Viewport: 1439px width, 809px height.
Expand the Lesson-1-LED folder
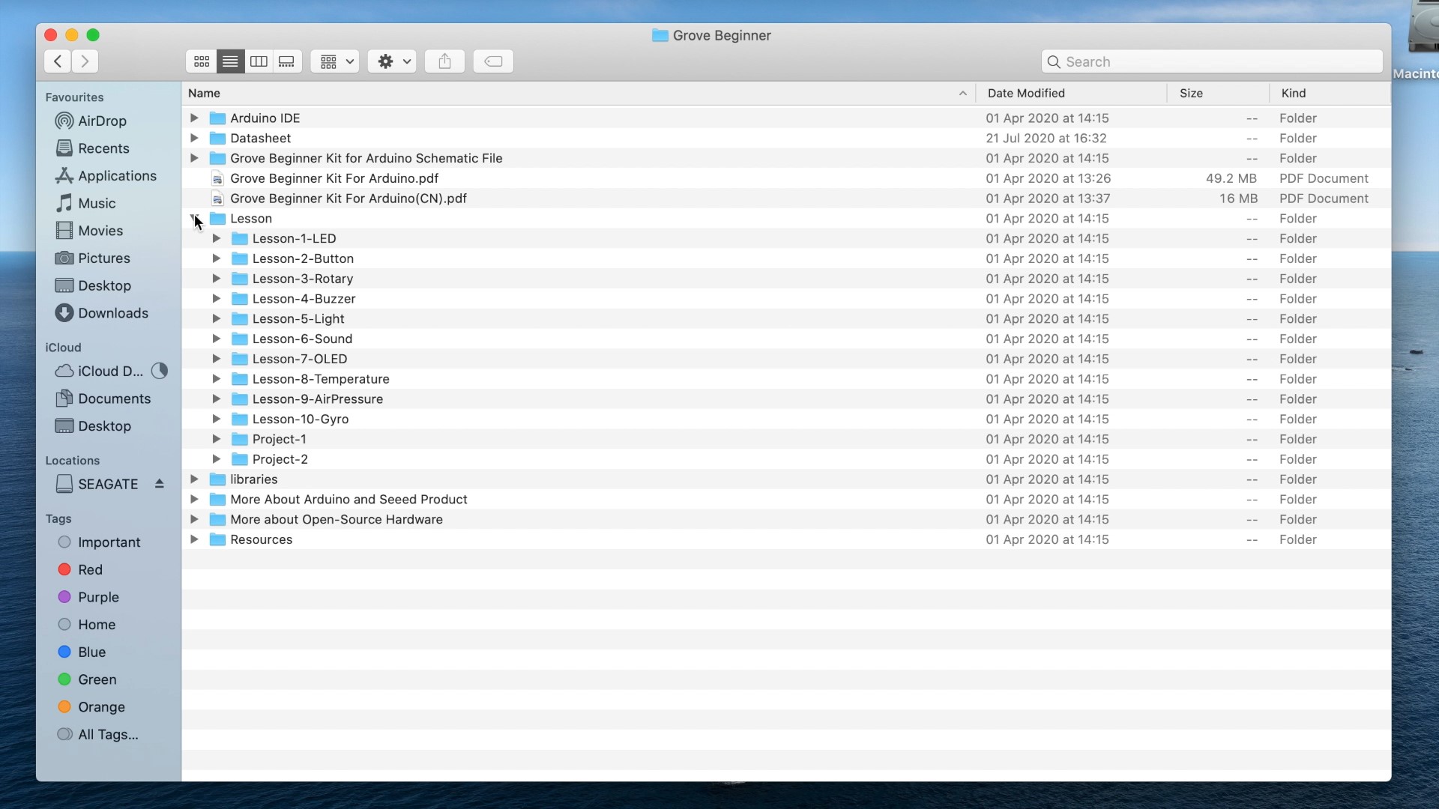pyautogui.click(x=216, y=238)
